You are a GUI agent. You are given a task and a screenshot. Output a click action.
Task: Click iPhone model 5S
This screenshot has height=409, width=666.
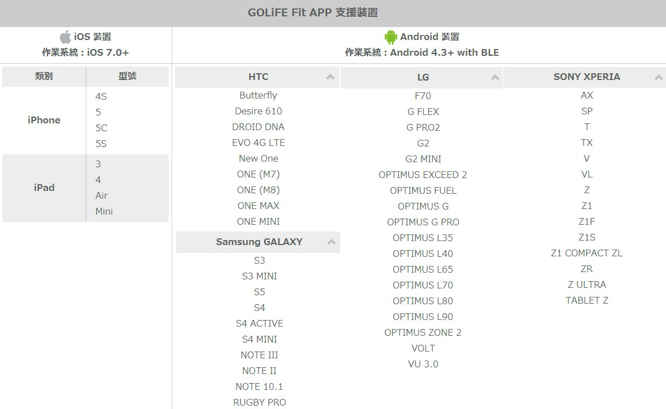(101, 144)
